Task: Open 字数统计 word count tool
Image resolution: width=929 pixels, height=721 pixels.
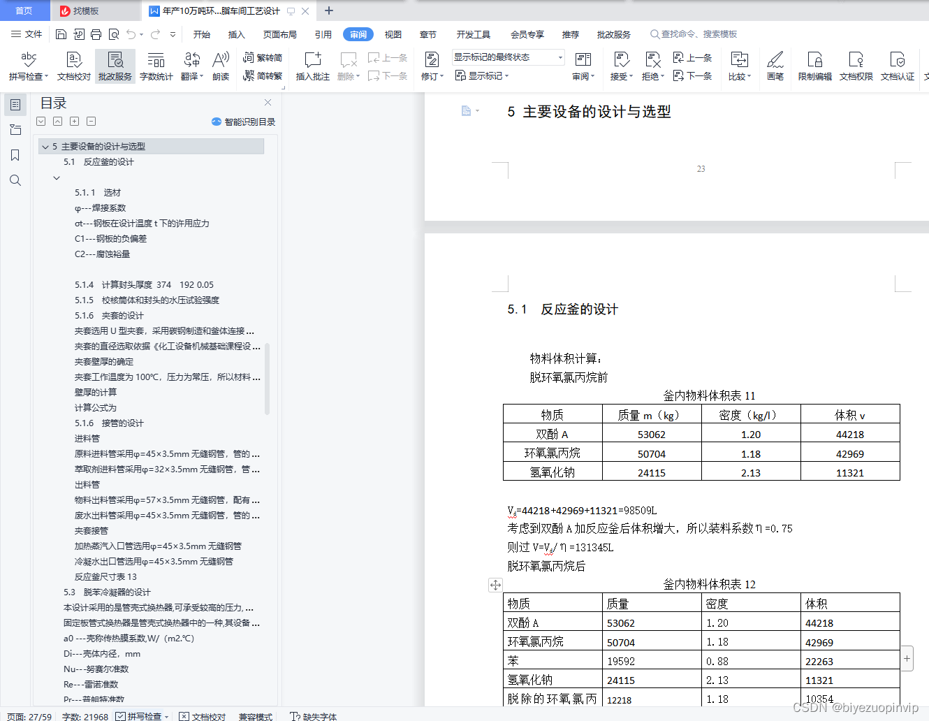Action: [156, 66]
